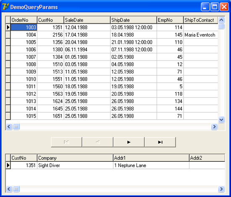The width and height of the screenshot is (231, 197).
Task: Select the Maria Eventosh contact cell
Action: click(x=201, y=35)
